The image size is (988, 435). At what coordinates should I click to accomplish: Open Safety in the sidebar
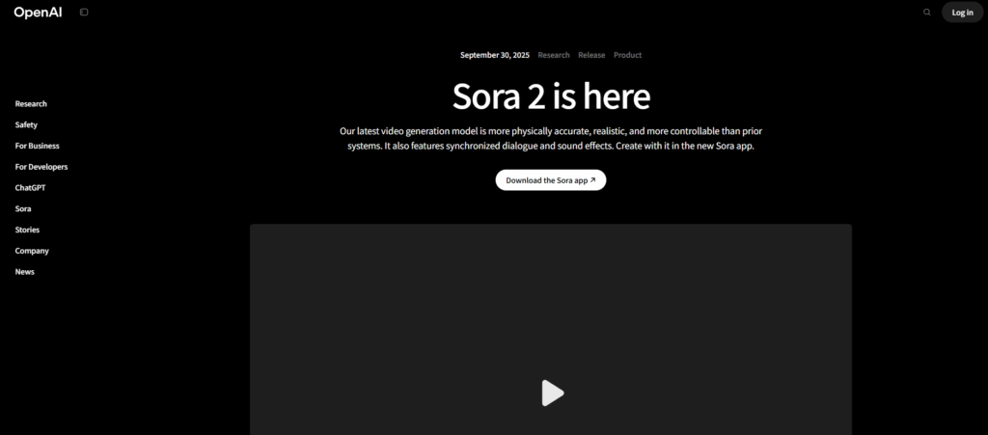[x=26, y=124]
